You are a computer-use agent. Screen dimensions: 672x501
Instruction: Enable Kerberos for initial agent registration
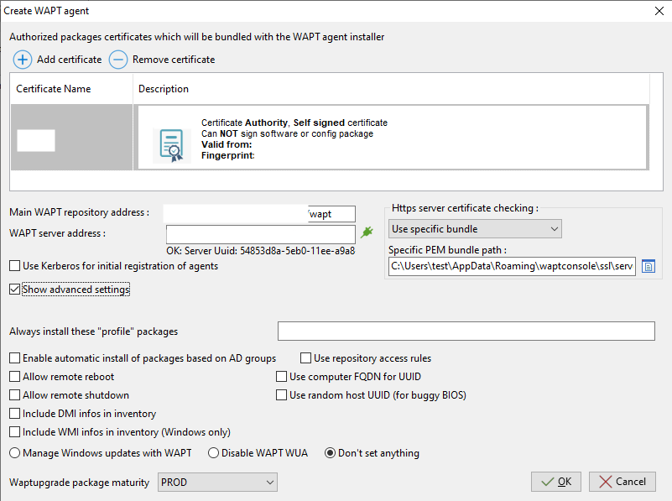(15, 266)
